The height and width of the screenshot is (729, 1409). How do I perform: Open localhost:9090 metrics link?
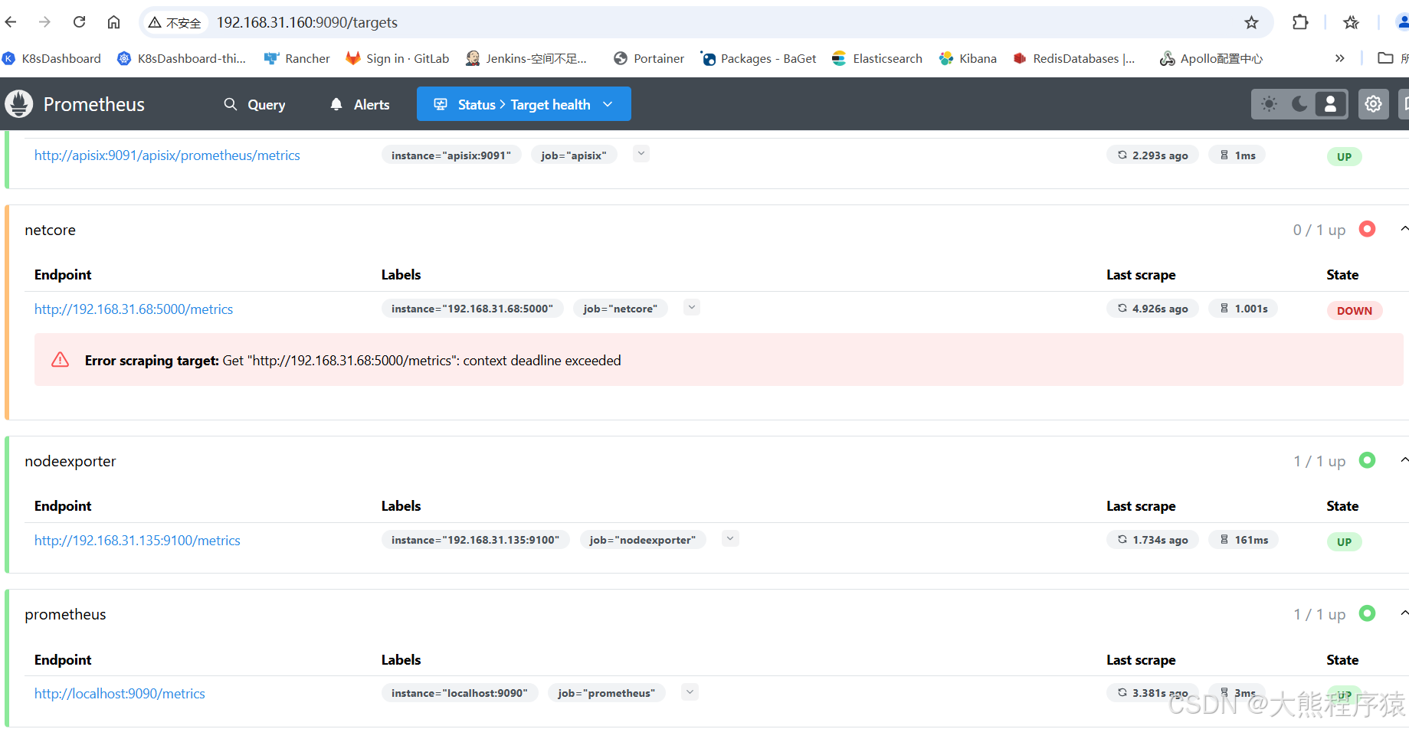[120, 694]
